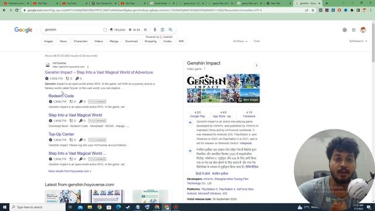The image size is (375, 211).
Task: Click the Windows Type here to search box
Action: point(37,207)
